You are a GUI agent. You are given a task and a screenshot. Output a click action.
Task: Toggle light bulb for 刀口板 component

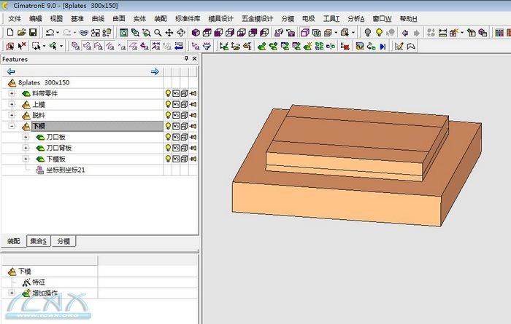[x=168, y=138]
